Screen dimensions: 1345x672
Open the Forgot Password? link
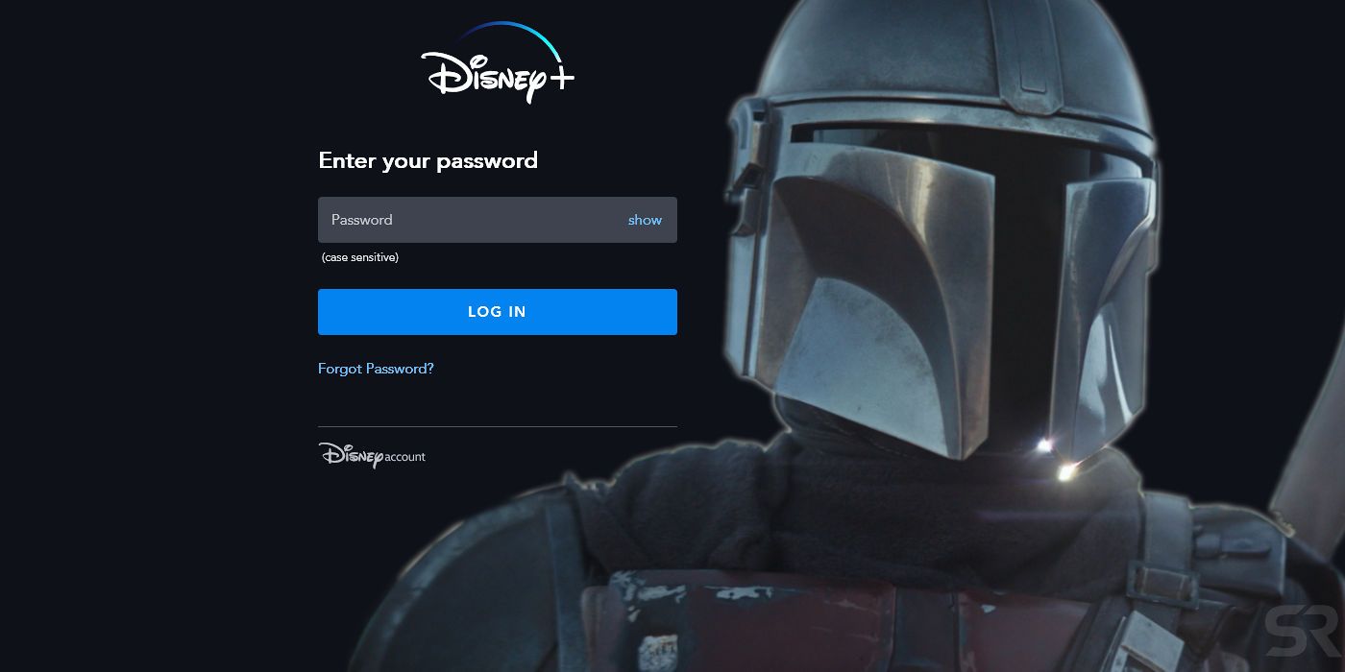376,369
